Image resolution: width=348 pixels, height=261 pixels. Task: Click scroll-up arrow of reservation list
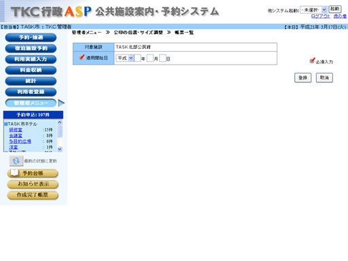pos(60,122)
